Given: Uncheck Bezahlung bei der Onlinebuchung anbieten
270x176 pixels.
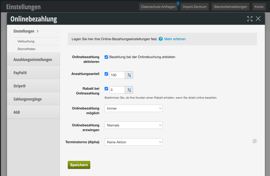Looking at the screenshot, I should pos(106,57).
